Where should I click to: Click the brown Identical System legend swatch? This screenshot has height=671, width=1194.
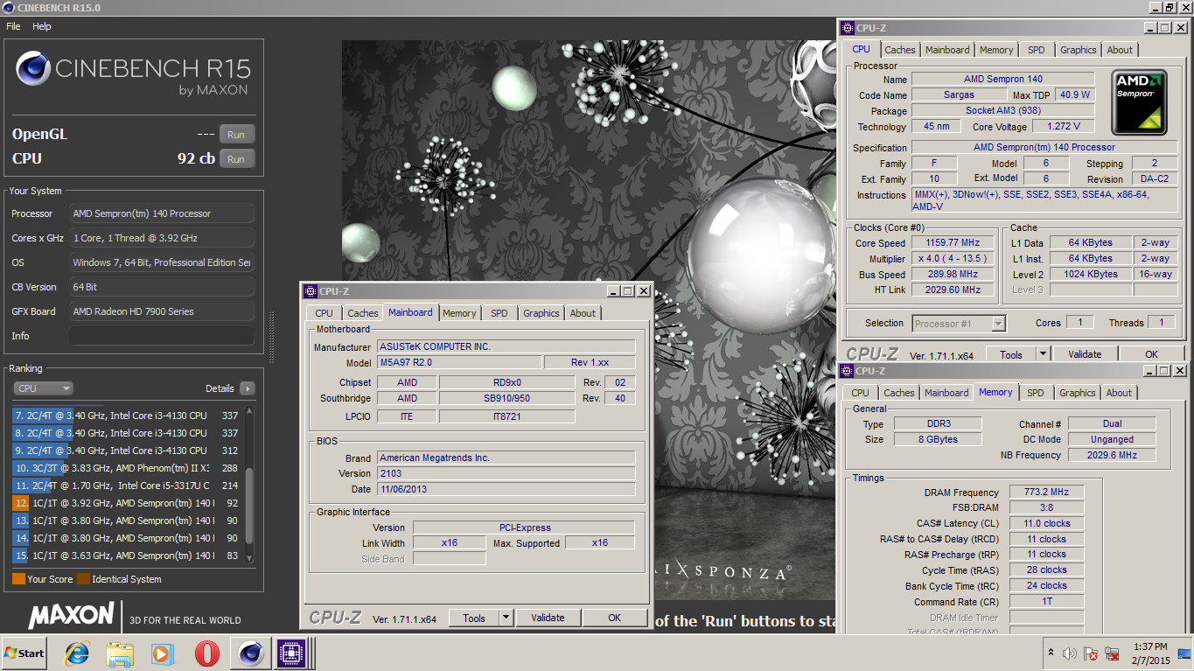tap(83, 579)
